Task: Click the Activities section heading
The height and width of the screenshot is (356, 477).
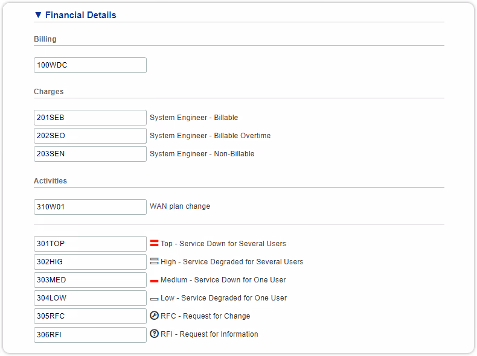Action: click(x=50, y=181)
